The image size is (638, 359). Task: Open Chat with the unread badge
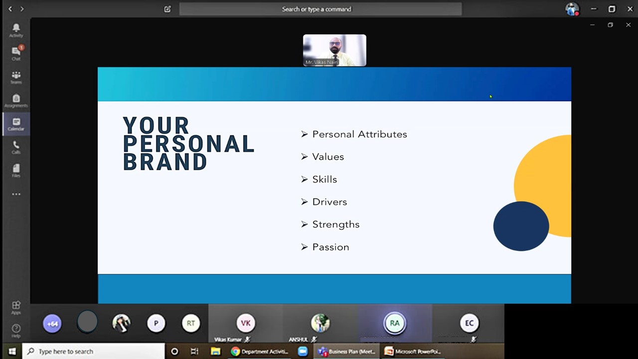coord(16,52)
